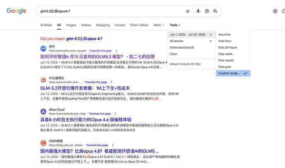
Task: Open the Zhihu GLM5.2 result title
Action: pyautogui.click(x=97, y=57)
